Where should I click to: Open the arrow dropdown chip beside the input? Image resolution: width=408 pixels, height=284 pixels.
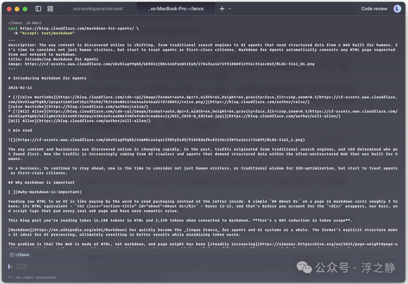pyautogui.click(x=21, y=267)
